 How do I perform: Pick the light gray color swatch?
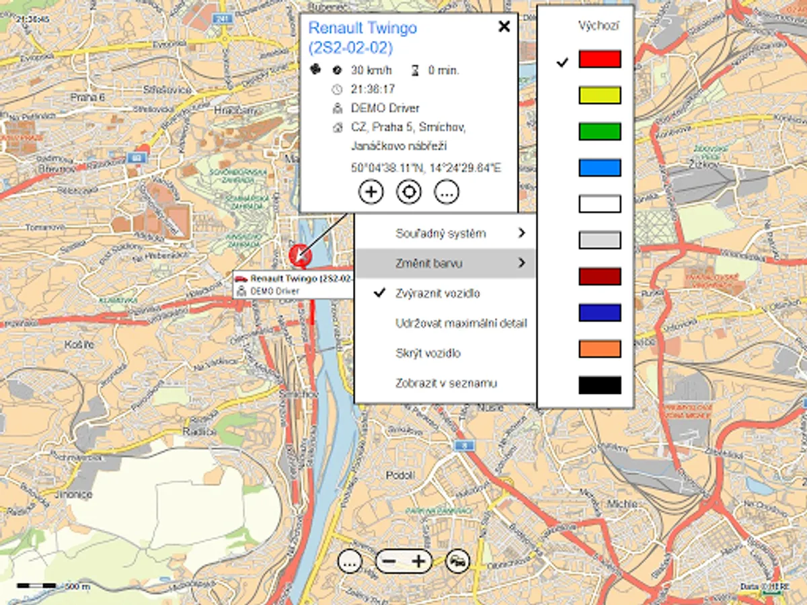(600, 241)
